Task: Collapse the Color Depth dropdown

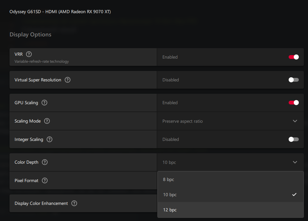Action: point(295,162)
